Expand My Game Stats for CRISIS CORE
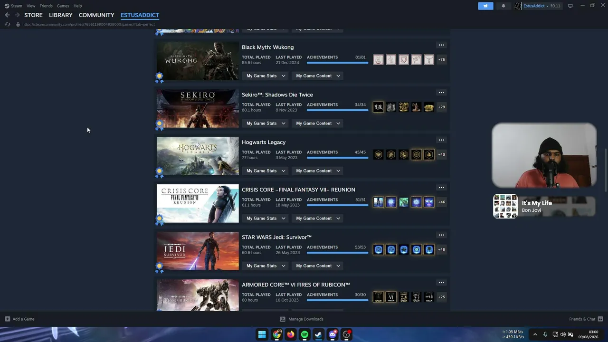This screenshot has height=342, width=608. click(x=266, y=218)
